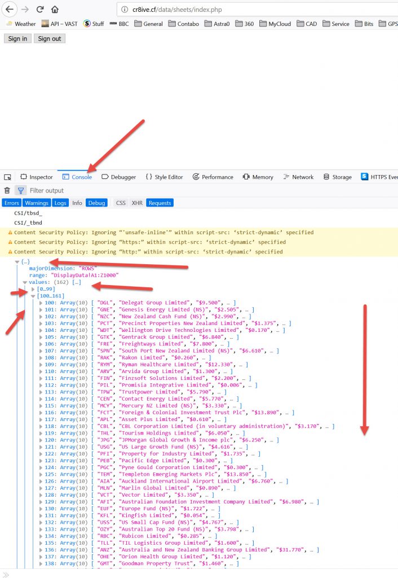Reload the page with the refresh icon

click(40, 10)
